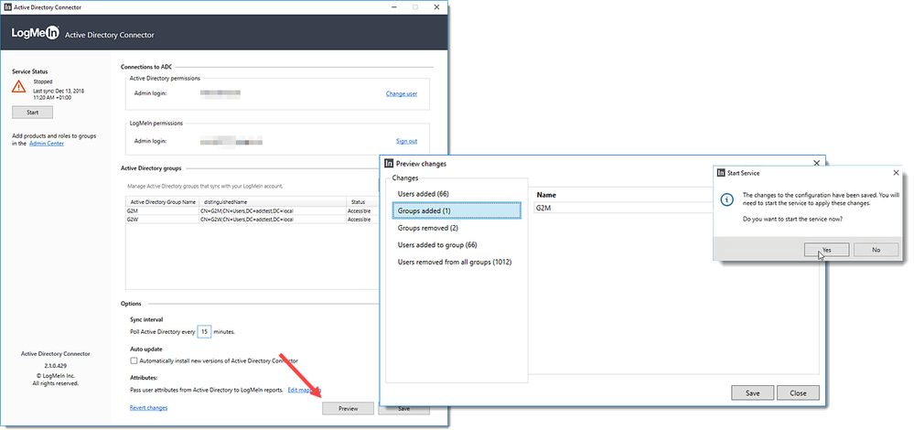Close the Preview changes window

point(817,164)
